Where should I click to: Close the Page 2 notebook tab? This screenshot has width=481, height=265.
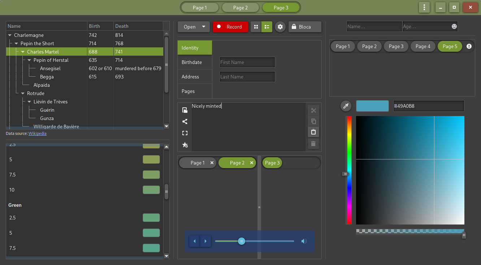coord(252,163)
